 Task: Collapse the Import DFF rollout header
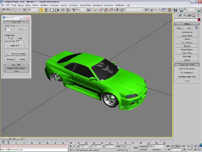point(16,22)
